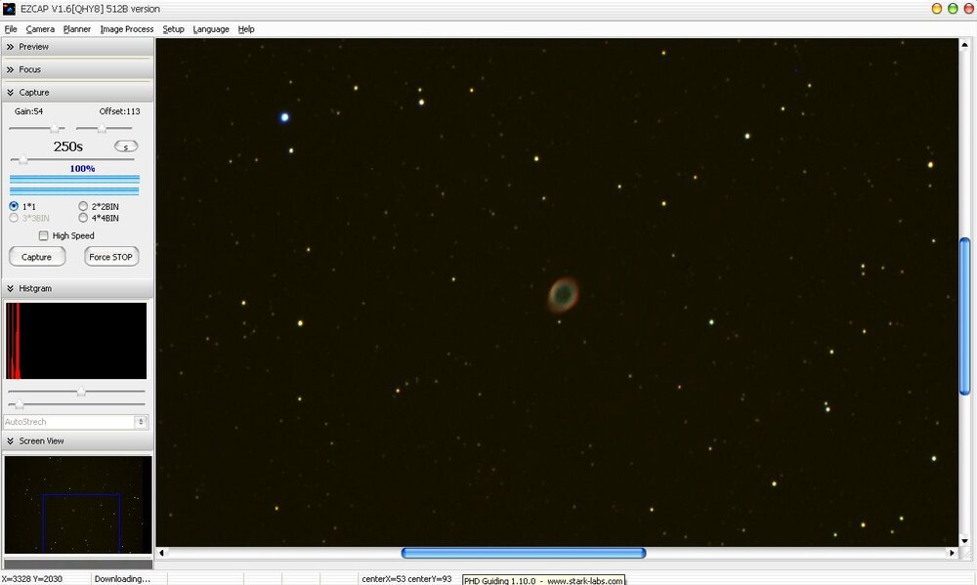Open the Image Process menu

(x=126, y=29)
